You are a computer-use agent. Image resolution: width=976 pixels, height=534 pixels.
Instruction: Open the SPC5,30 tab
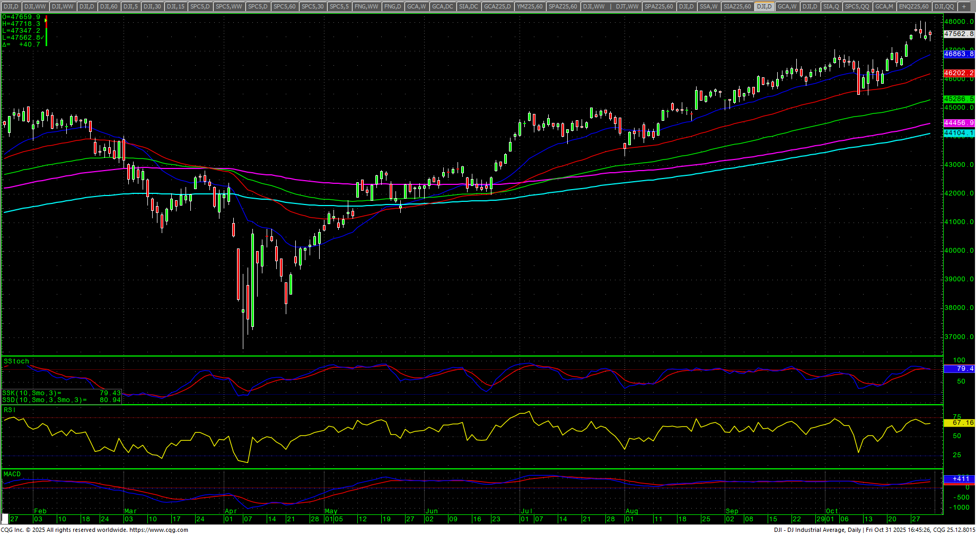[x=312, y=6]
